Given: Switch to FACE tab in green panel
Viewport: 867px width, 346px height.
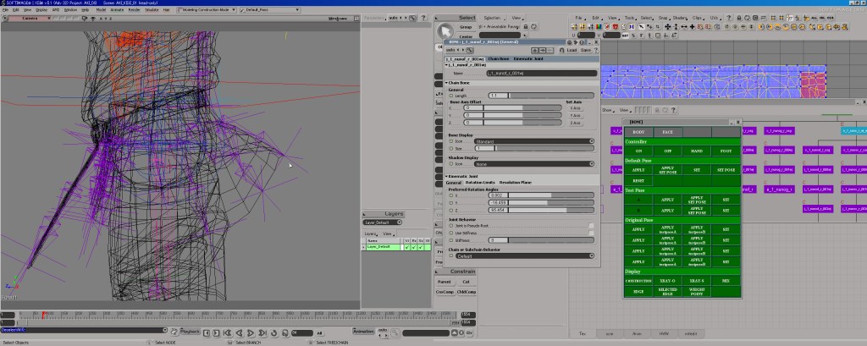Looking at the screenshot, I should tap(667, 132).
